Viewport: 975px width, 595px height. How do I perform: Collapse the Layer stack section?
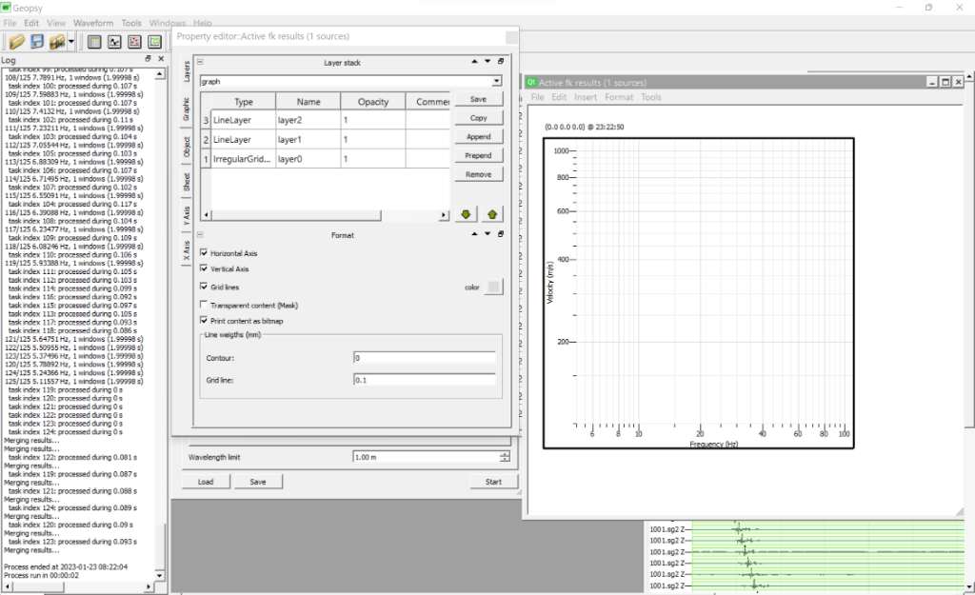pyautogui.click(x=201, y=62)
